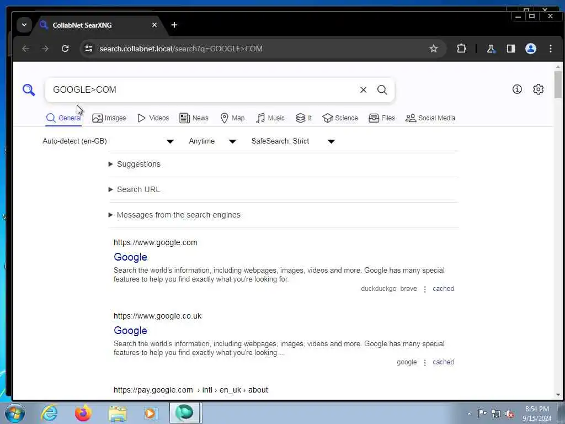Image resolution: width=565 pixels, height=424 pixels.
Task: Open File Explorer from taskbar
Action: [x=118, y=414]
